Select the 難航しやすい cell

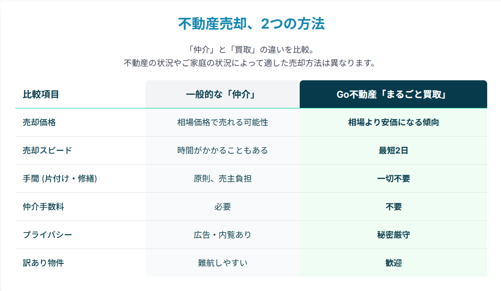point(222,263)
